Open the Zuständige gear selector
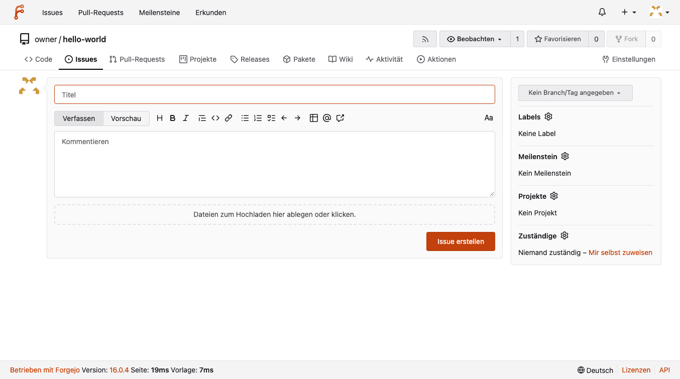 tap(564, 235)
